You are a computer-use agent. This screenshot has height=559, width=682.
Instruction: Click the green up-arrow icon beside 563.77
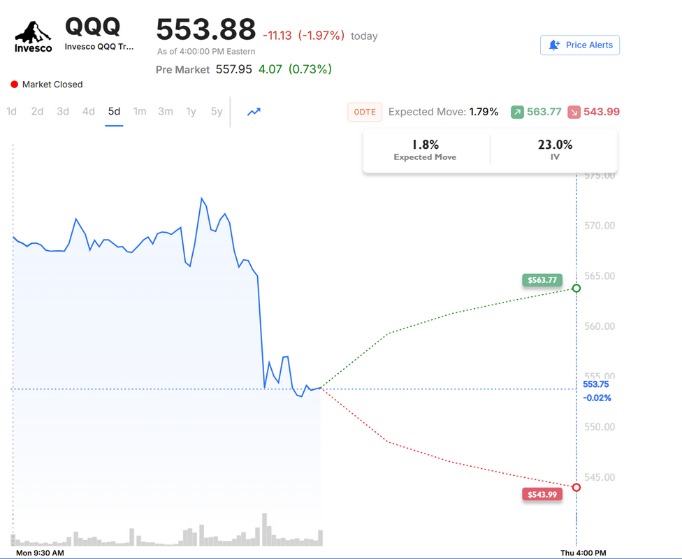pyautogui.click(x=517, y=112)
